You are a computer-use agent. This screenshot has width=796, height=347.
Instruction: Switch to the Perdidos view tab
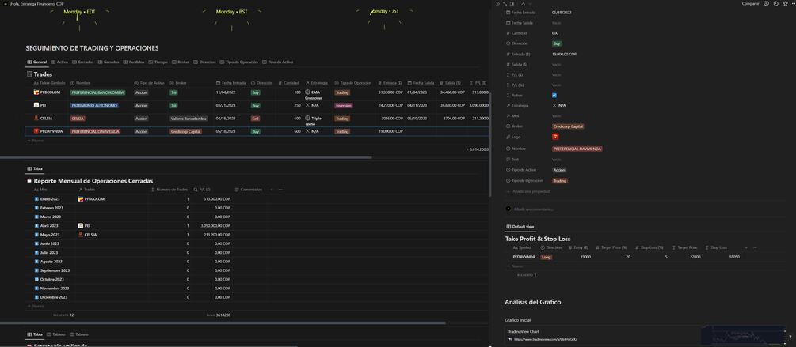pyautogui.click(x=134, y=62)
